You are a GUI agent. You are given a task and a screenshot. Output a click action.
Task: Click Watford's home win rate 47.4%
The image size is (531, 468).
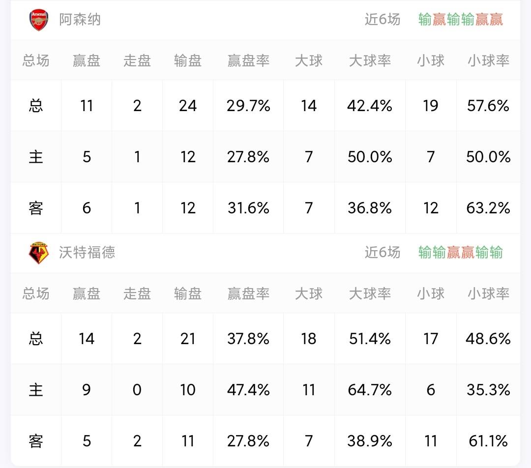click(x=248, y=390)
